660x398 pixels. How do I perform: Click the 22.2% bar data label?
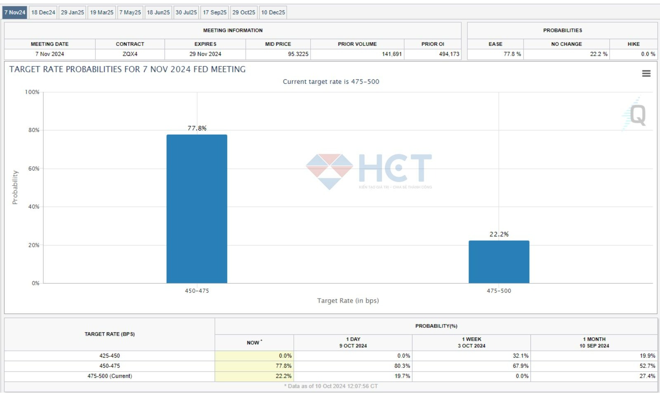point(499,234)
